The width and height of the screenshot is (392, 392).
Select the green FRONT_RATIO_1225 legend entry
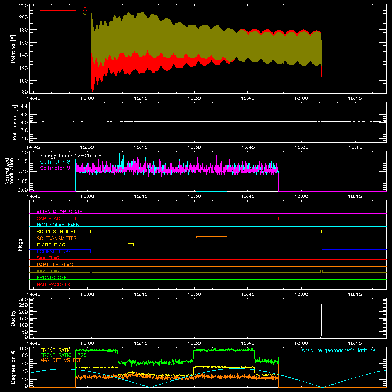[64, 355]
